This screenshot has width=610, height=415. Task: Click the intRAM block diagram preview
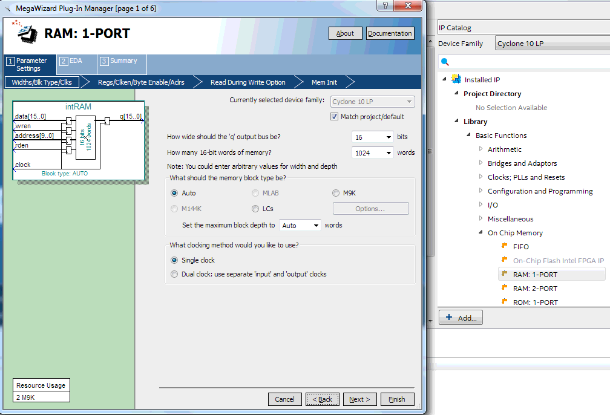coord(79,140)
